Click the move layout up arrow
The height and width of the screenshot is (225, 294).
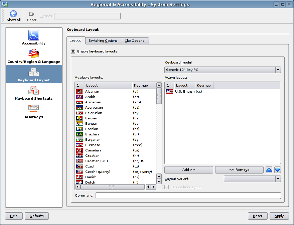[x=269, y=170]
